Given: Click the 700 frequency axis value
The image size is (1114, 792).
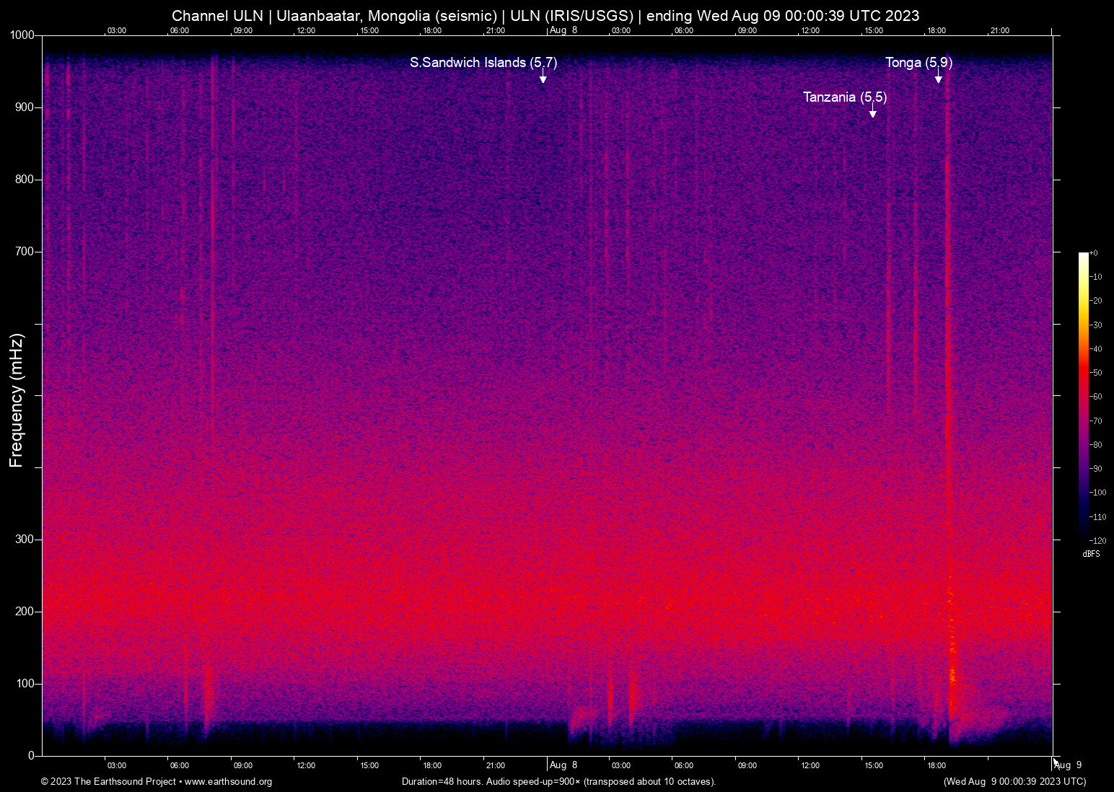Looking at the screenshot, I should pos(25,252).
